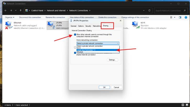Refresh the Network Connections view
The image size is (190, 107).
click(149, 10)
